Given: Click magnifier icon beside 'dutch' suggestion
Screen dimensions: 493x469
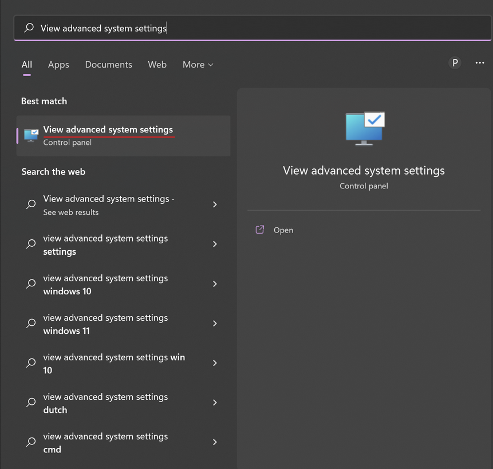Looking at the screenshot, I should pyautogui.click(x=31, y=403).
